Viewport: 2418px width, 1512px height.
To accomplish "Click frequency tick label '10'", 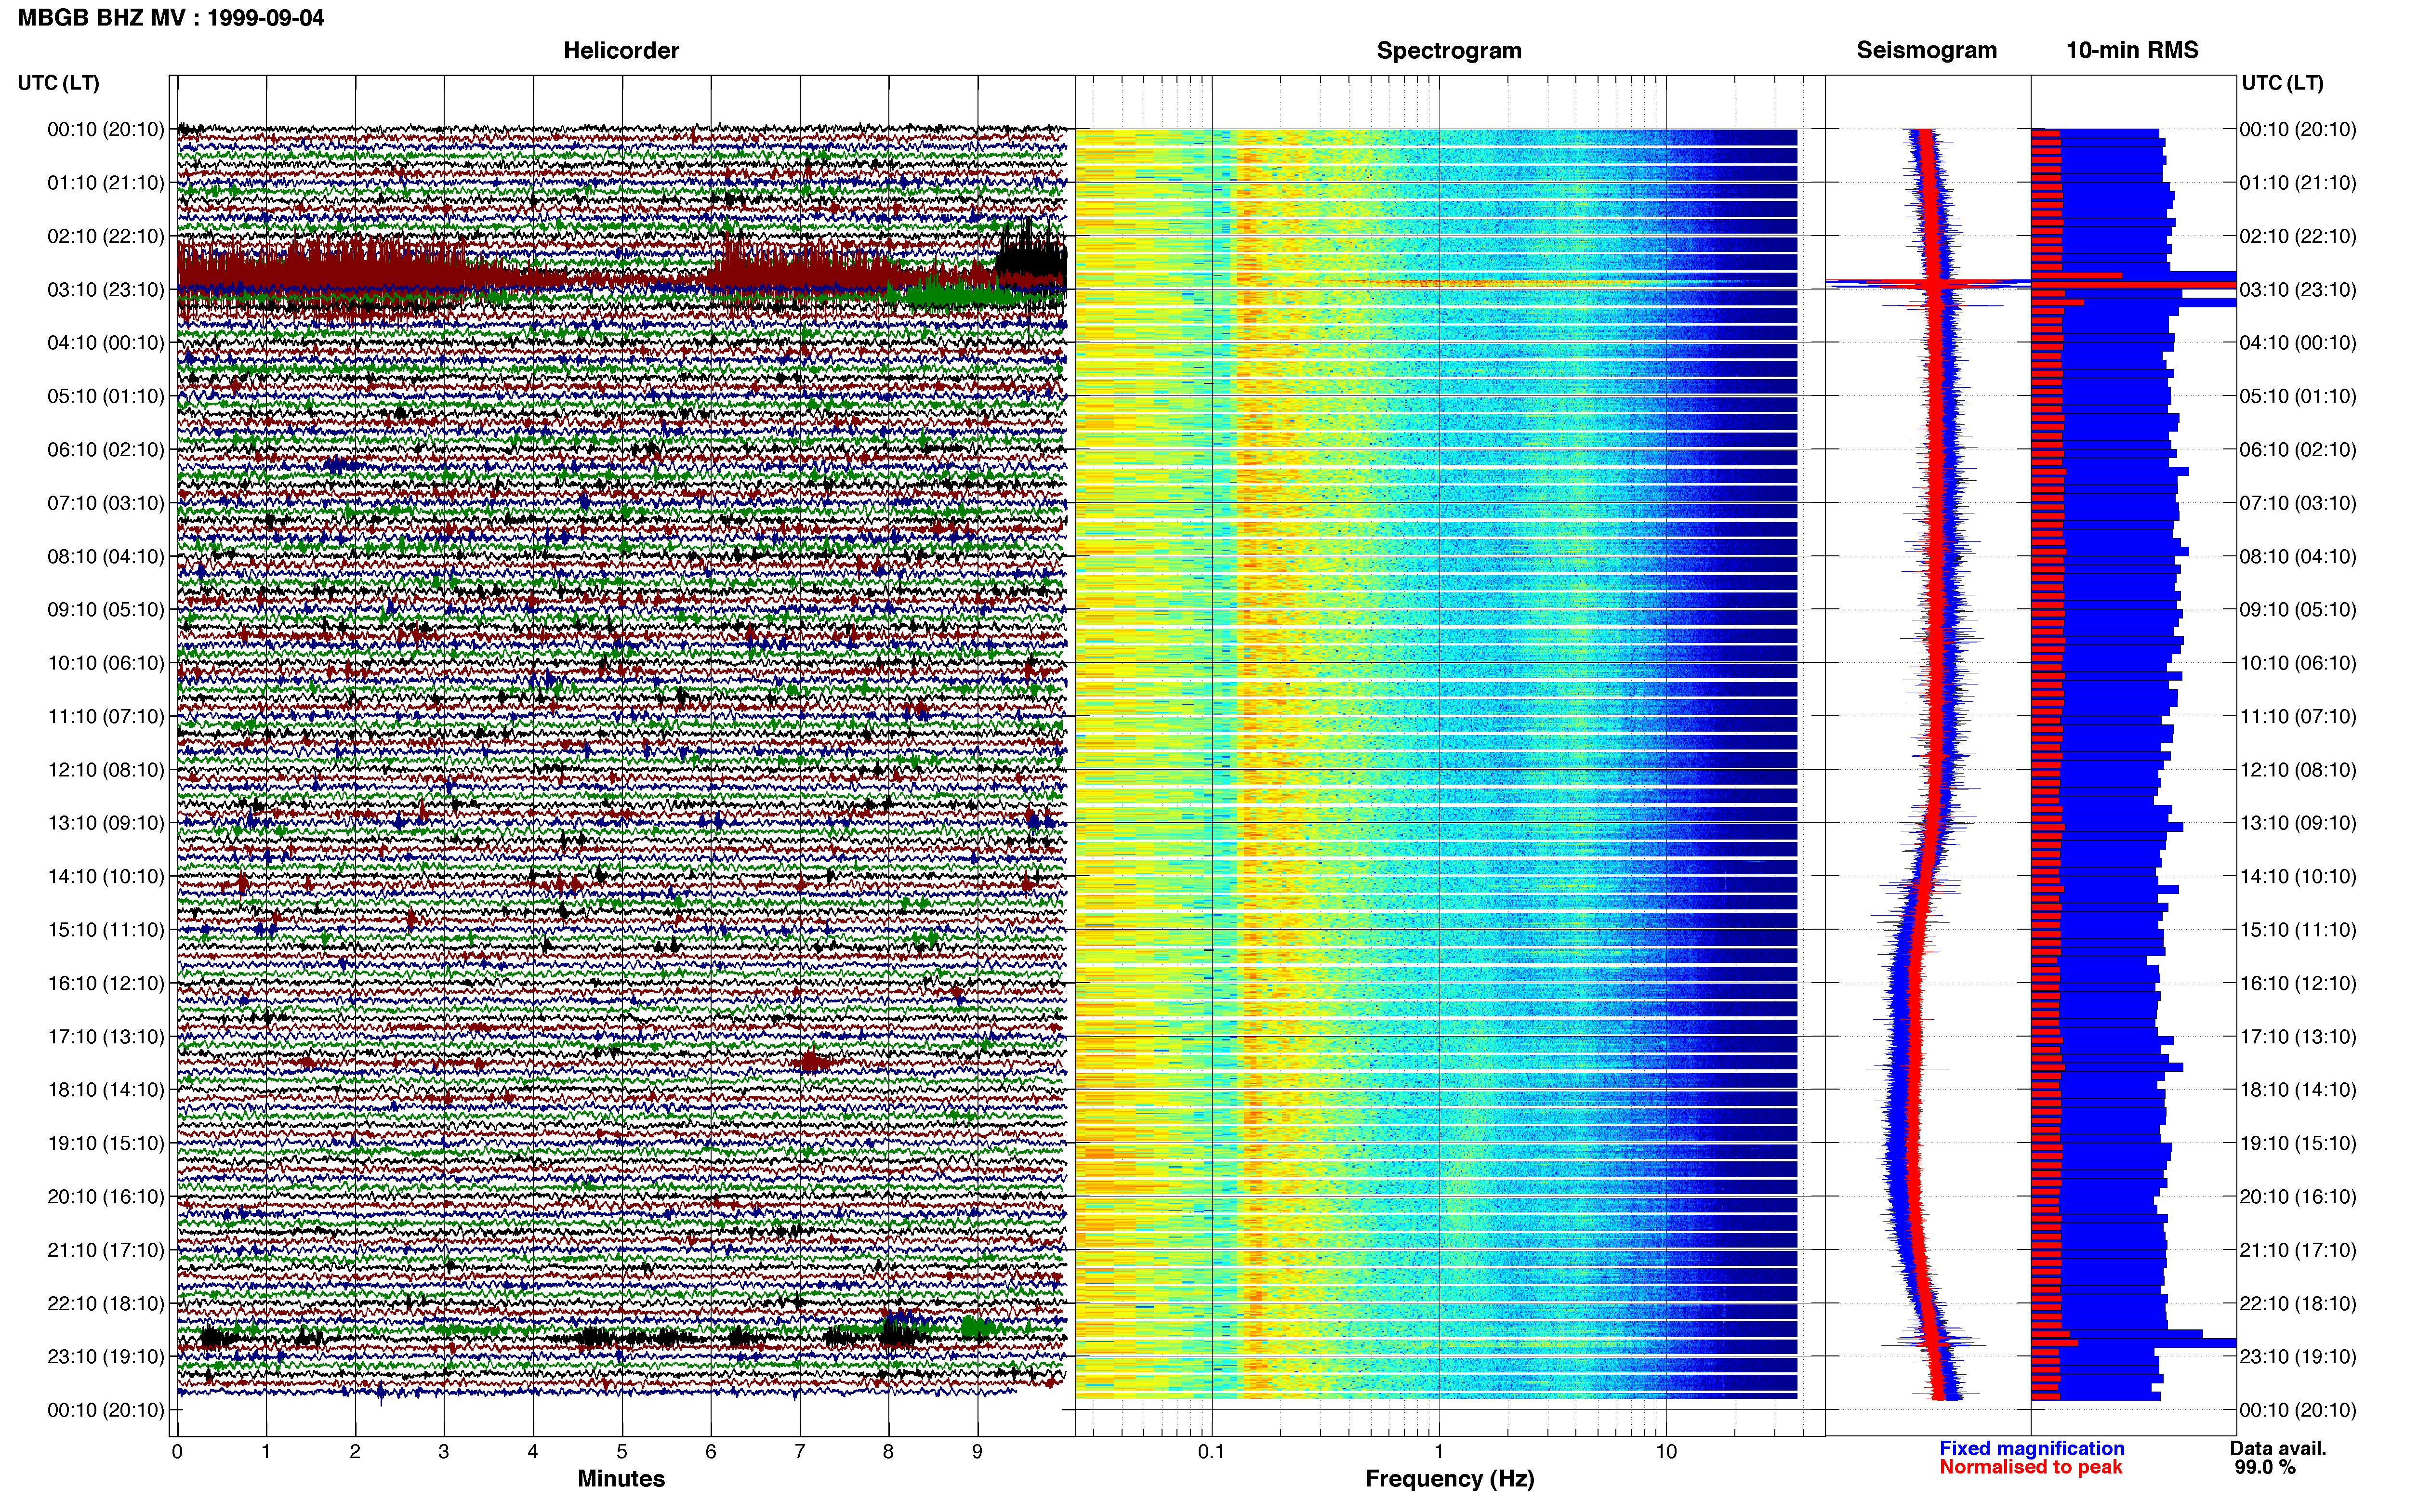I will (x=1665, y=1452).
